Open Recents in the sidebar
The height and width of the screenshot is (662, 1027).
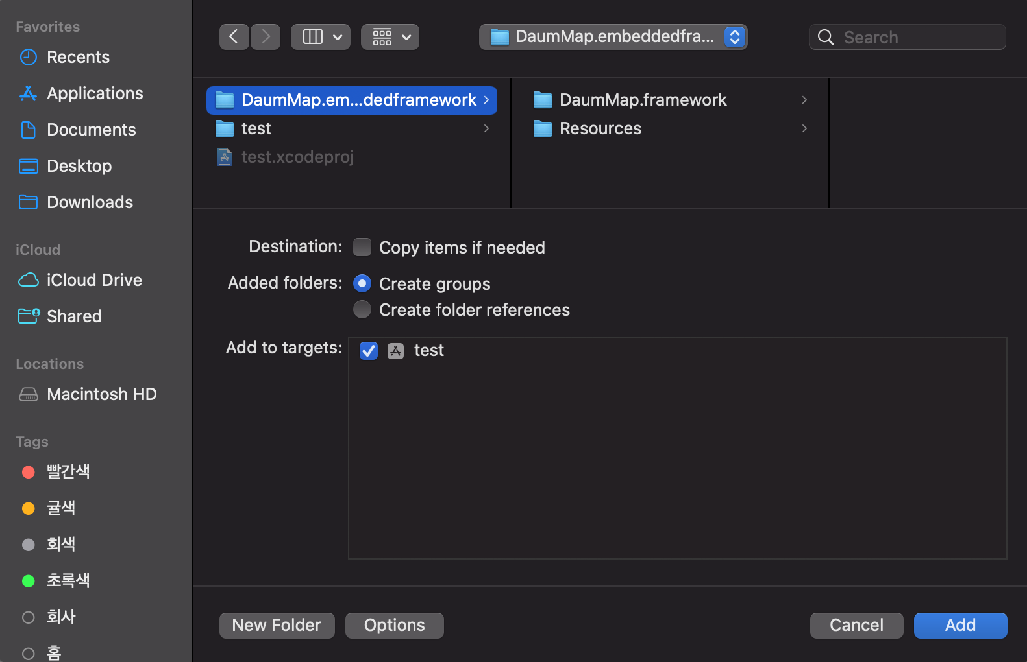(78, 57)
